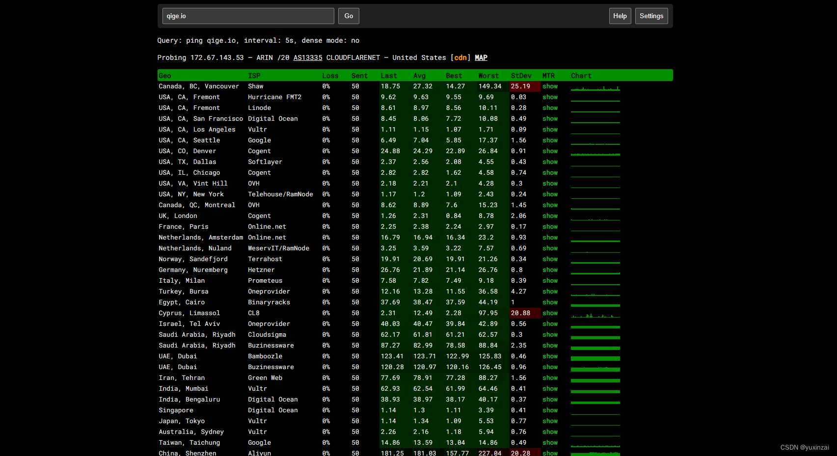Open the Help page

coord(620,16)
